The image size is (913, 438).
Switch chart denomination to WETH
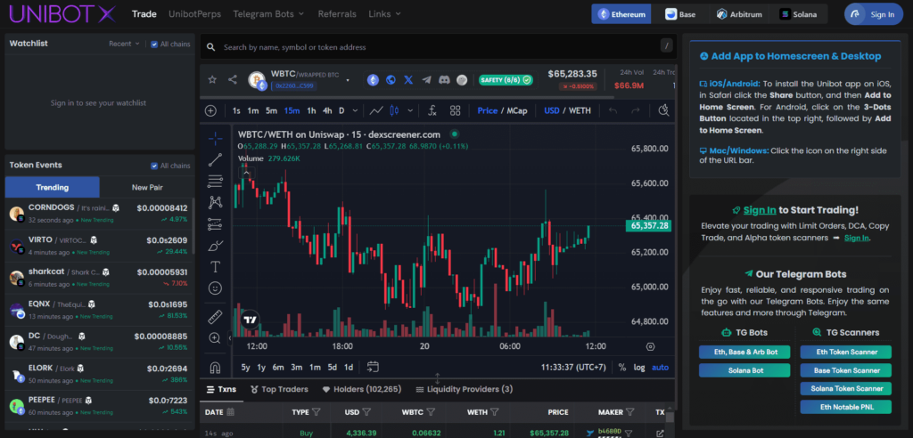pyautogui.click(x=580, y=110)
